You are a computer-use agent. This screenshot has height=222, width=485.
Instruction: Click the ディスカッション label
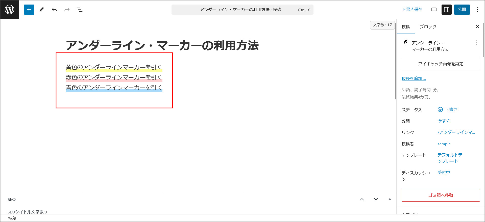(x=416, y=176)
